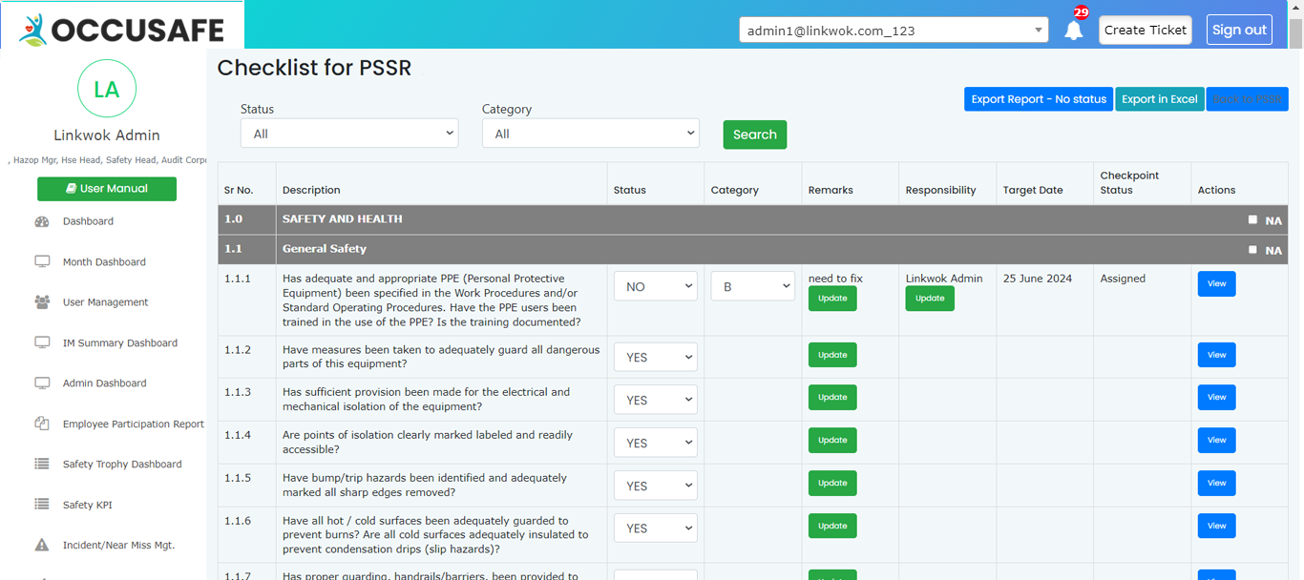The width and height of the screenshot is (1304, 580).
Task: Click the Admin Dashboard monitor icon
Action: click(42, 383)
